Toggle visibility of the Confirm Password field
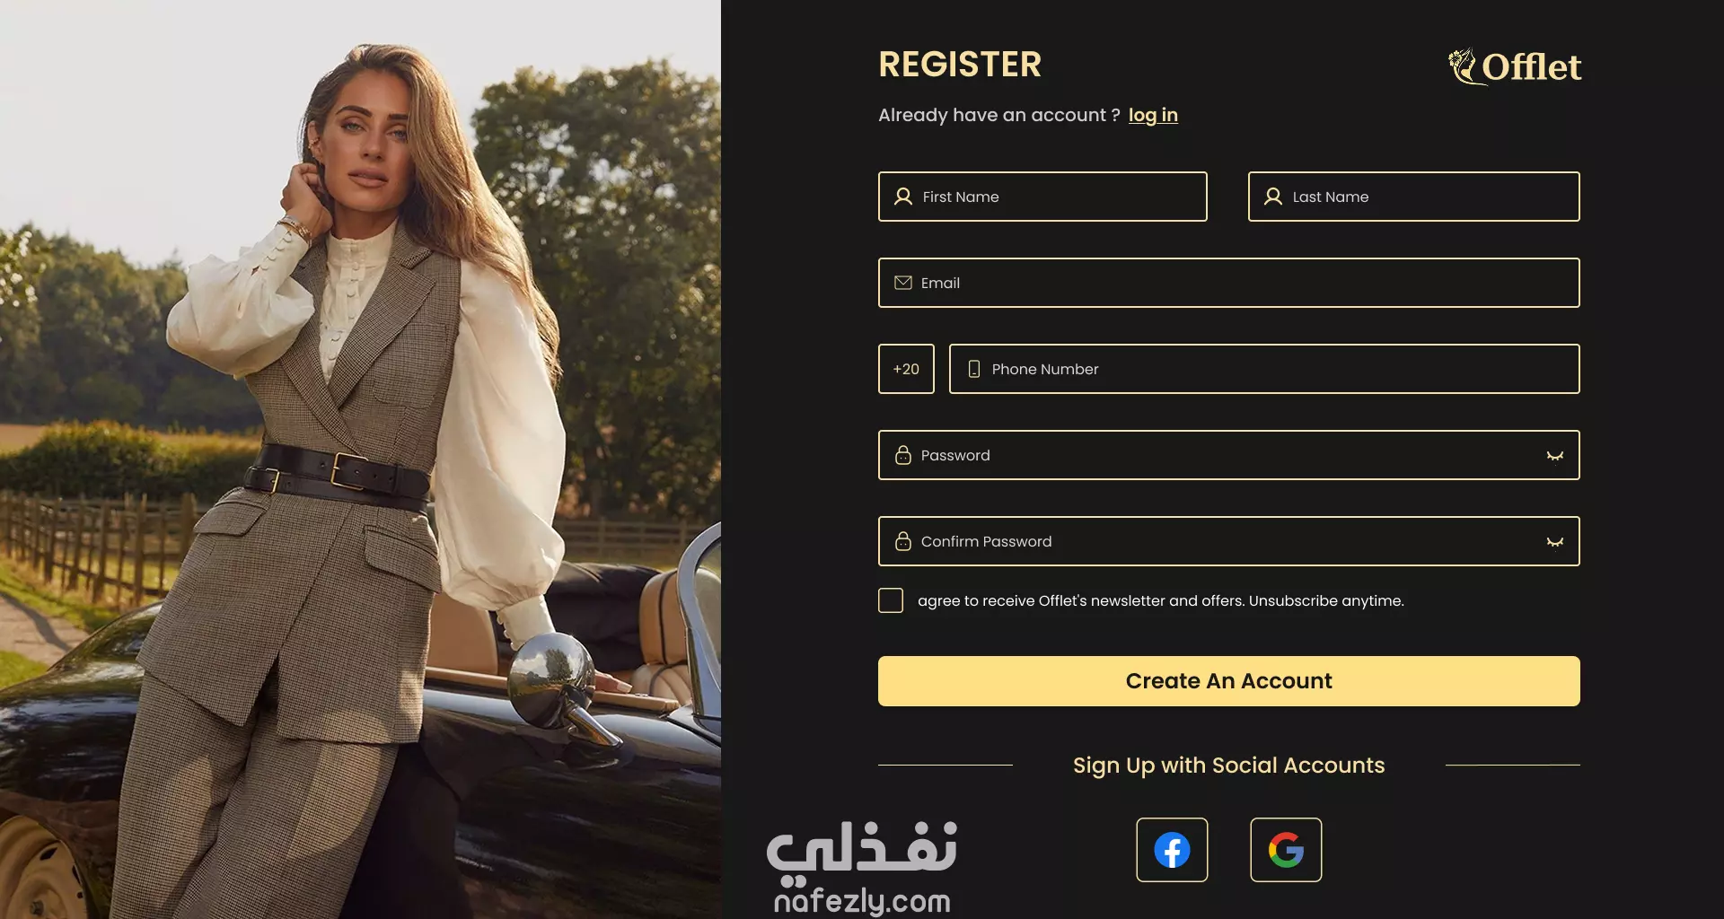The height and width of the screenshot is (919, 1724). pyautogui.click(x=1555, y=542)
